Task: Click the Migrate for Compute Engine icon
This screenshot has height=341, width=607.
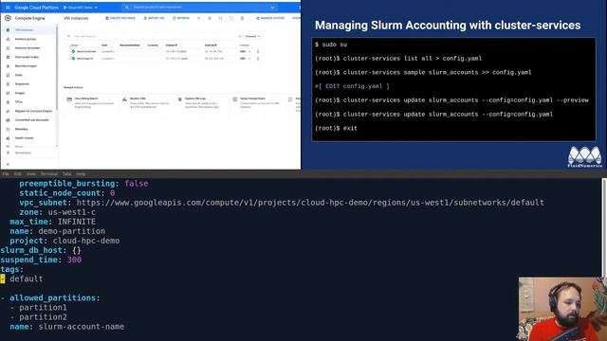Action: tap(8, 111)
